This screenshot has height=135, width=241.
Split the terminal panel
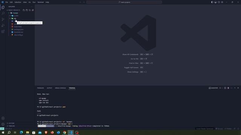pos(225,88)
